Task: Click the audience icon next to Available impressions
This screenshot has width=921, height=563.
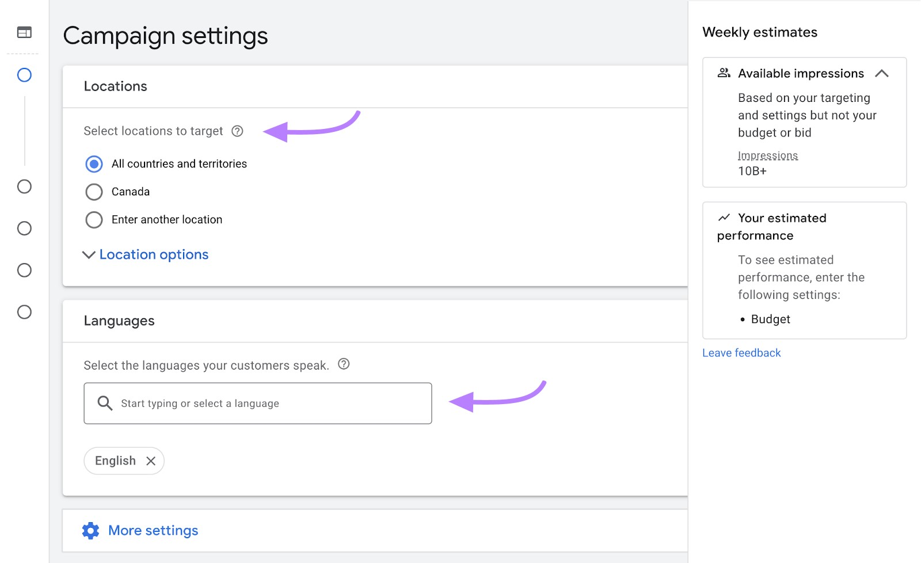Action: [724, 73]
